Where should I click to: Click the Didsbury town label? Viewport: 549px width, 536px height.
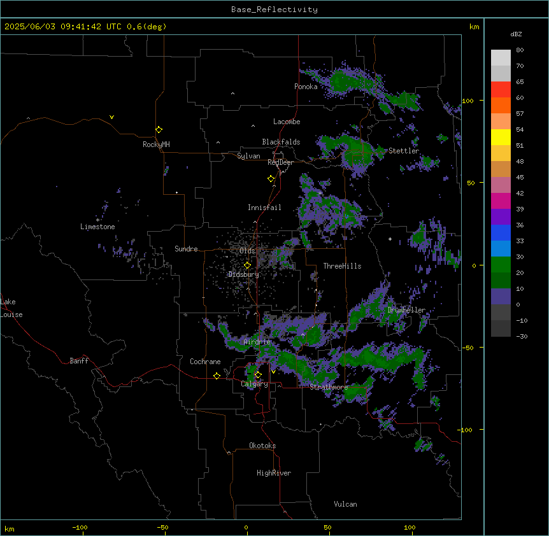(244, 274)
